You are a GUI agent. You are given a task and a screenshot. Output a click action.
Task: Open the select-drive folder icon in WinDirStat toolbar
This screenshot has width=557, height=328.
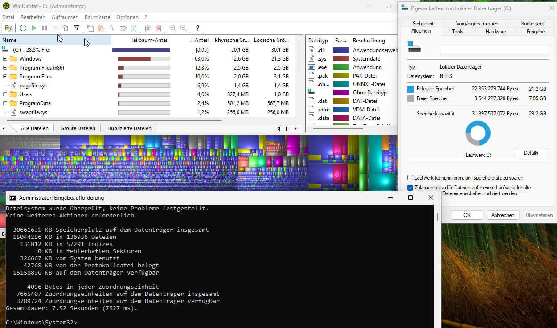(9, 28)
